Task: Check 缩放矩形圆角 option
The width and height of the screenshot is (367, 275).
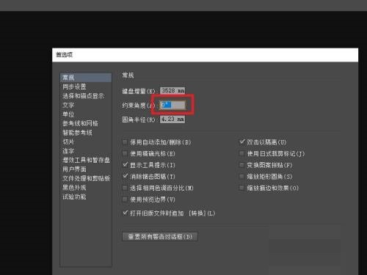Action: pyautogui.click(x=241, y=177)
